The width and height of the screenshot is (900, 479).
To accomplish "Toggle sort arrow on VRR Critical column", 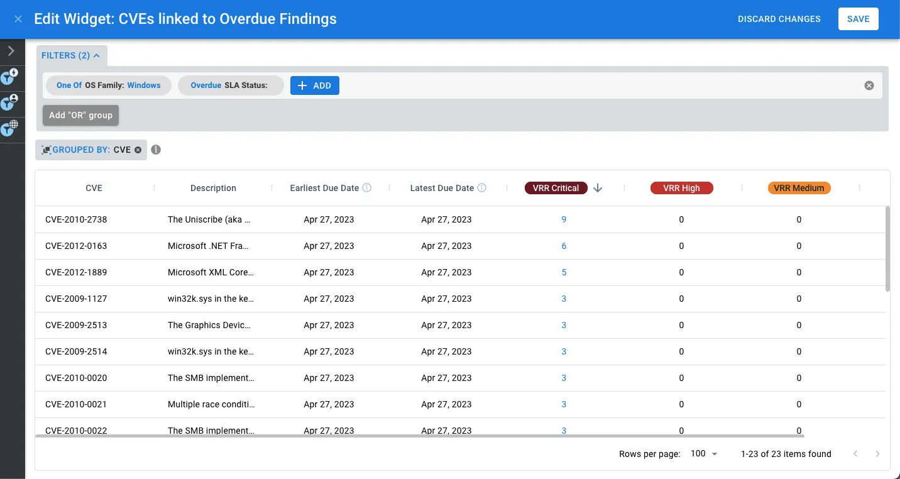I will coord(598,188).
